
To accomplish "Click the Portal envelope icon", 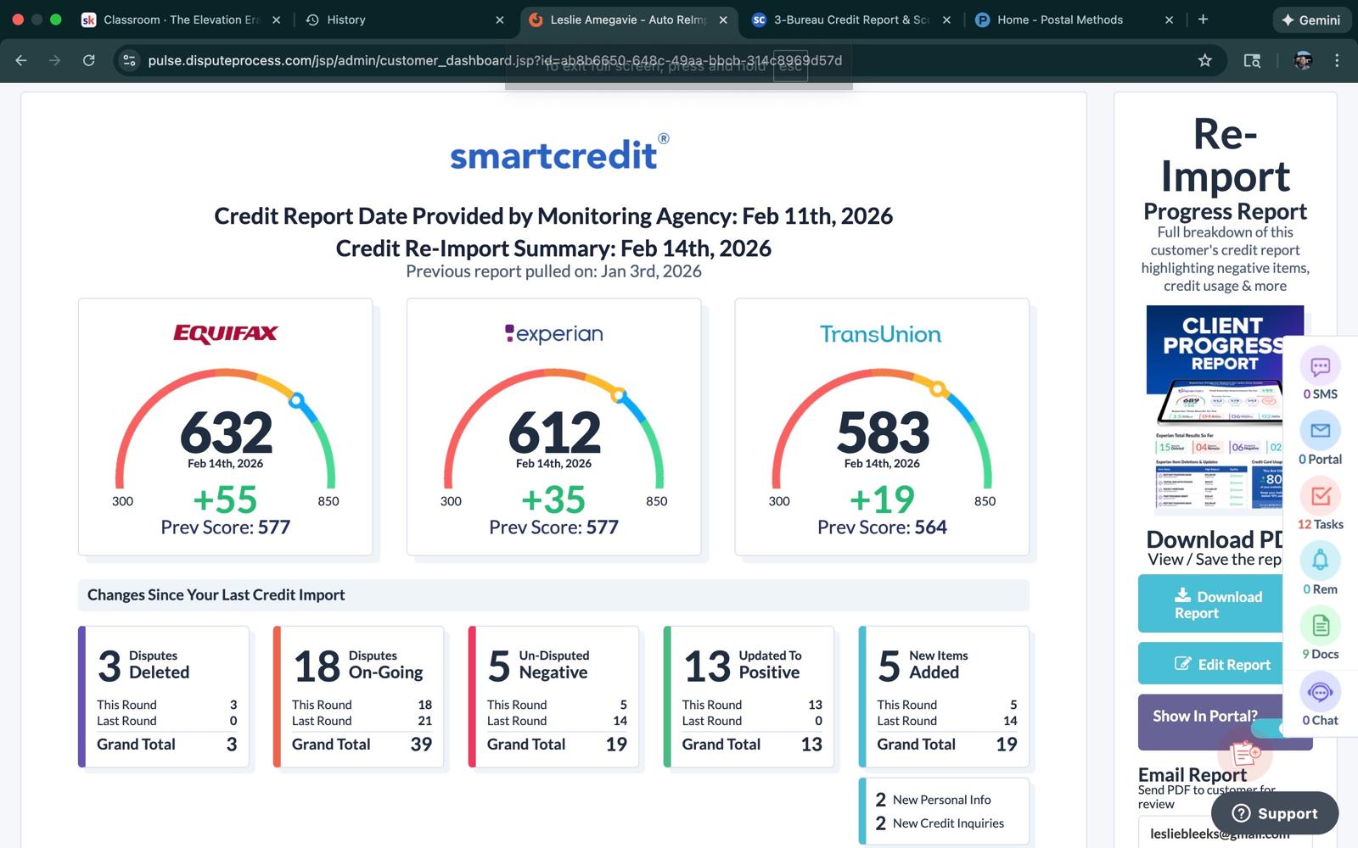I will [1320, 432].
